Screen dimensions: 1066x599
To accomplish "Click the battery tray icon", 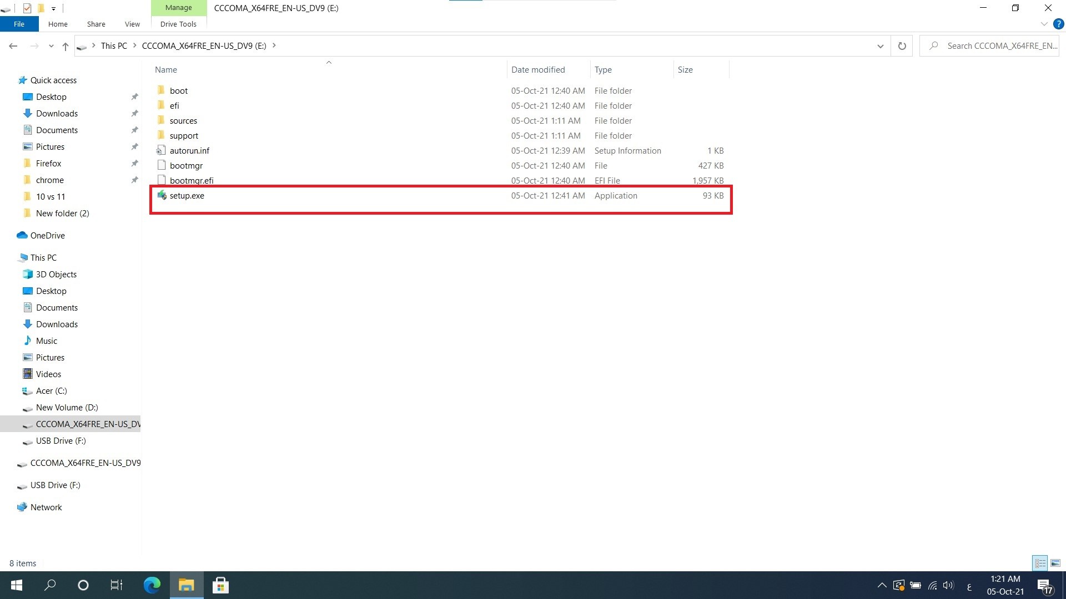I will click(x=916, y=585).
